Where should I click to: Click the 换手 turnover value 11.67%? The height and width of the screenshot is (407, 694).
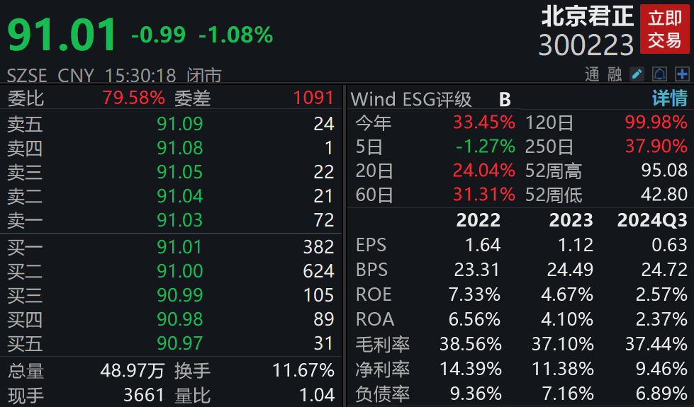click(x=303, y=371)
